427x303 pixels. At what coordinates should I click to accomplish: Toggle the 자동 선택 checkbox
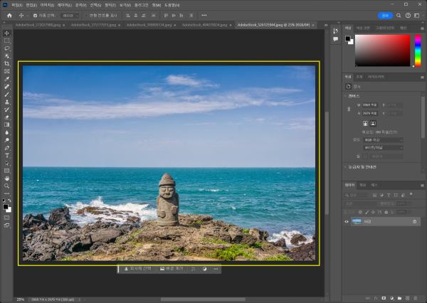click(x=36, y=15)
